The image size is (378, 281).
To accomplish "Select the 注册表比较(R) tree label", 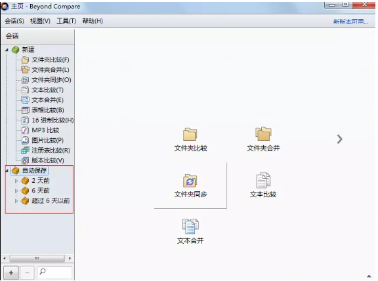I will [51, 151].
